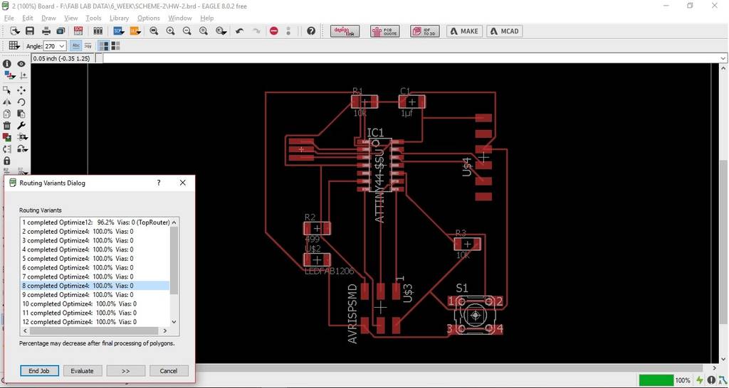Click the Info tool icon
729x388 pixels.
pos(7,64)
